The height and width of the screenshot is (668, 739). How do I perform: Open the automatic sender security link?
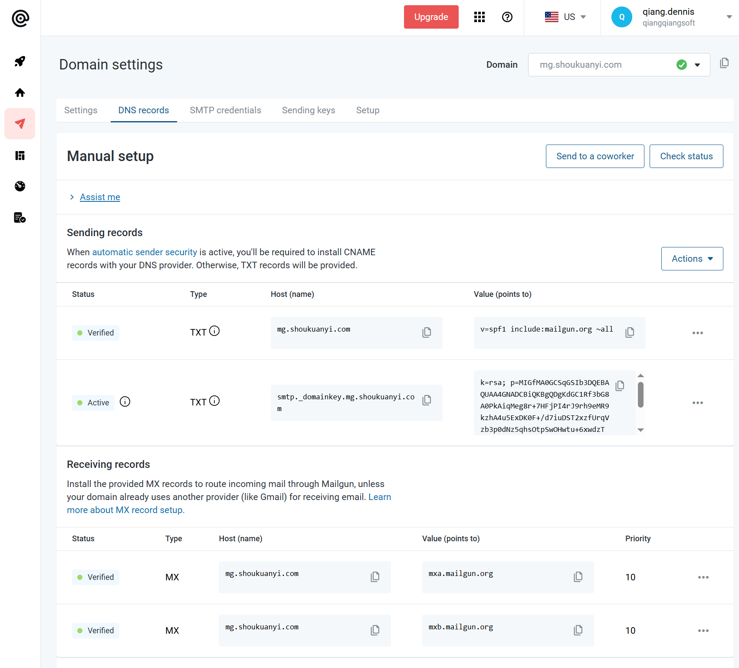click(145, 252)
